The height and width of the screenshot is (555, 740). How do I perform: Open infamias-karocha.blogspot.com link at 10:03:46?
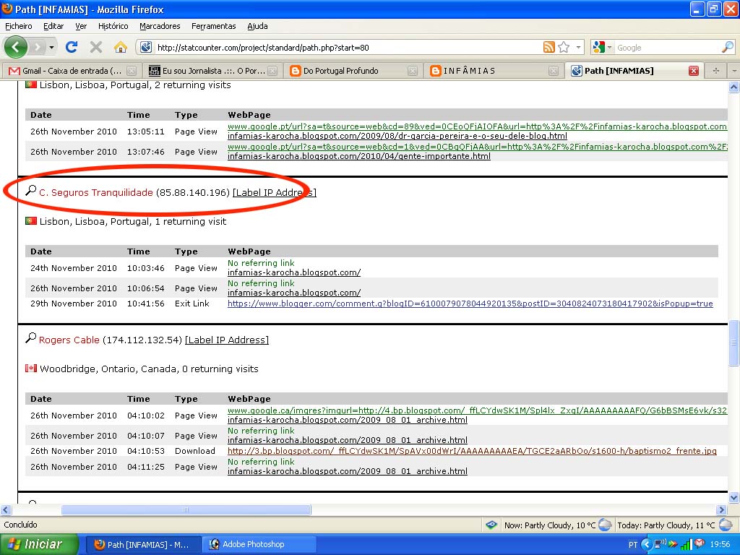294,272
